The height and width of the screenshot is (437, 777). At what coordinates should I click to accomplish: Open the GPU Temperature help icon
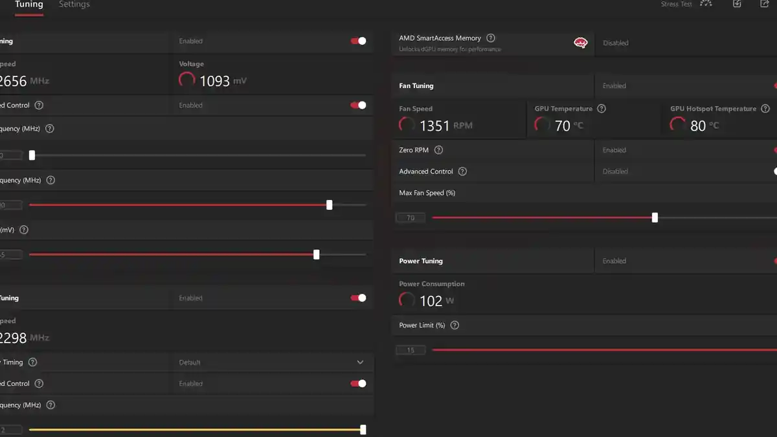pos(602,109)
